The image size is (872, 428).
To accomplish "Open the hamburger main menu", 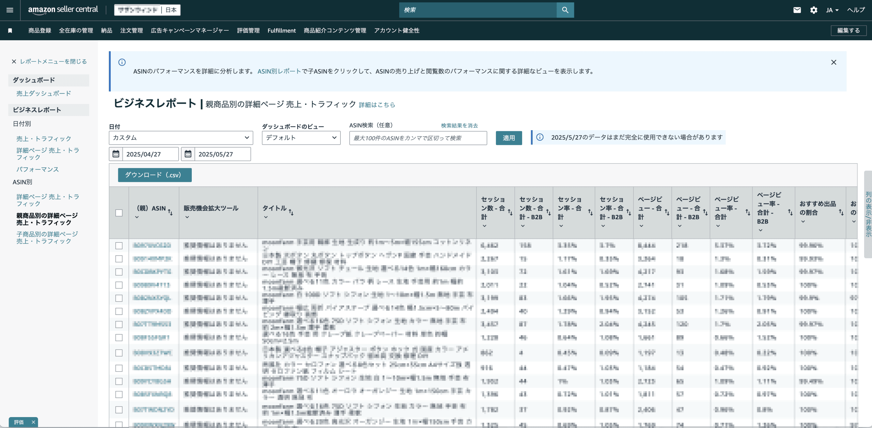I will [x=10, y=10].
